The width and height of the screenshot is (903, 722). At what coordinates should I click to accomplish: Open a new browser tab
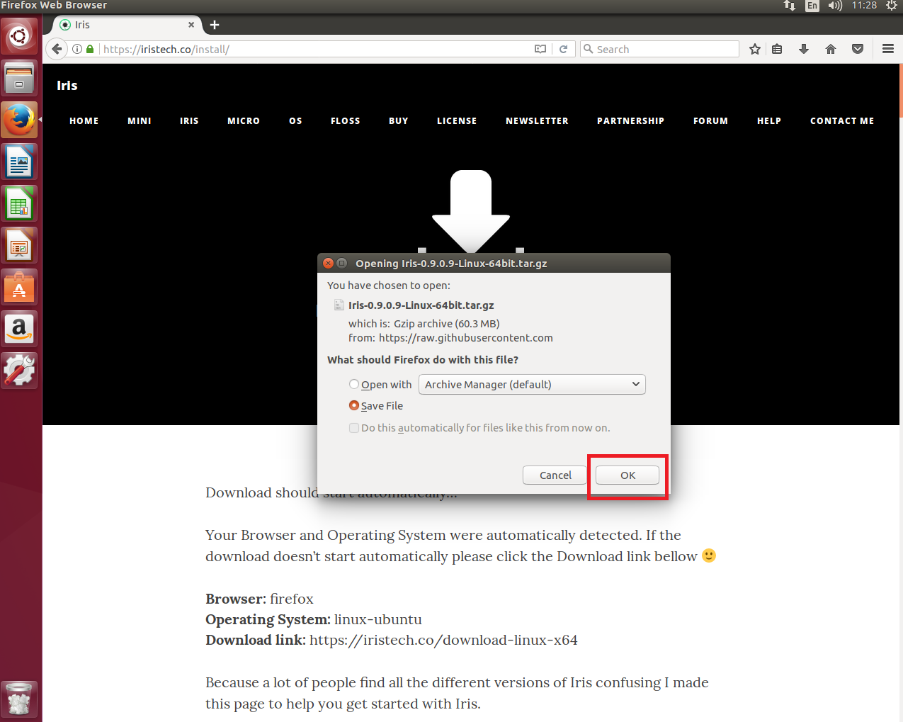(x=215, y=25)
